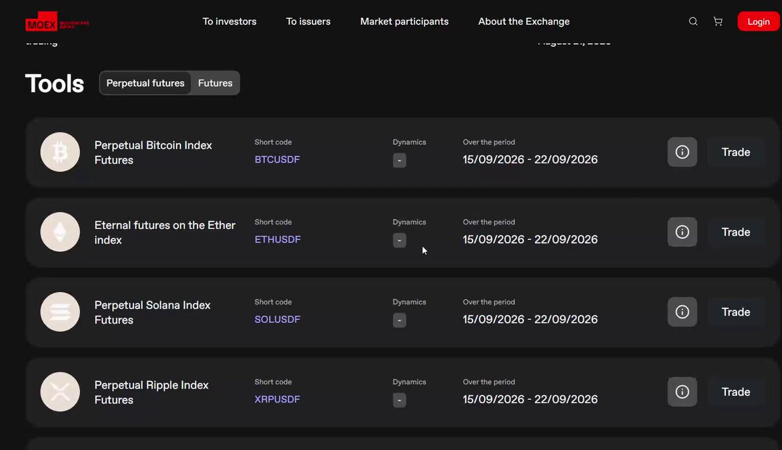This screenshot has height=450, width=782.
Task: Click the Solana coin icon
Action: pos(60,312)
